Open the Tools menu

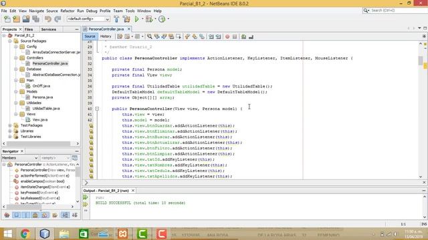point(130,11)
